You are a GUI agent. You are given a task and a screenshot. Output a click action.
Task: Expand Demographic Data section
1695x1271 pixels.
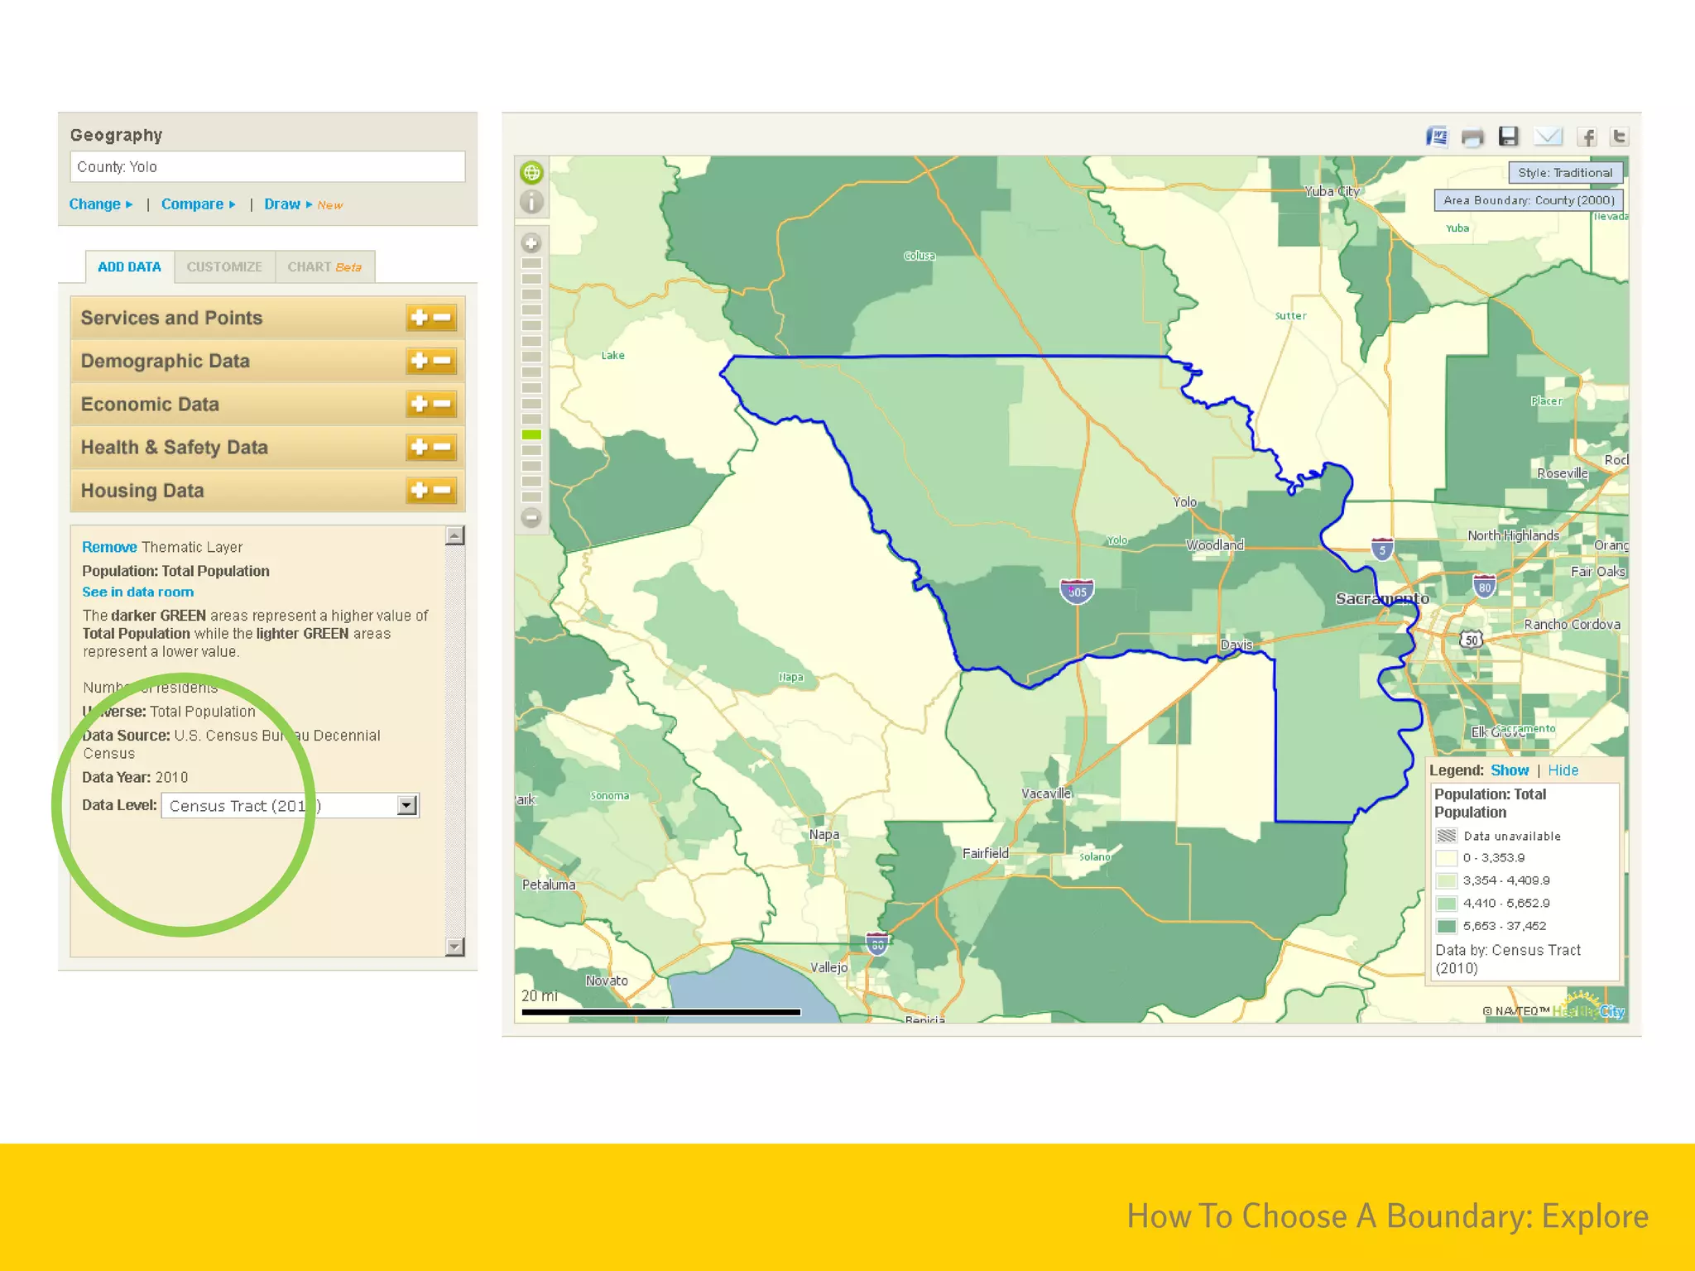coord(431,361)
